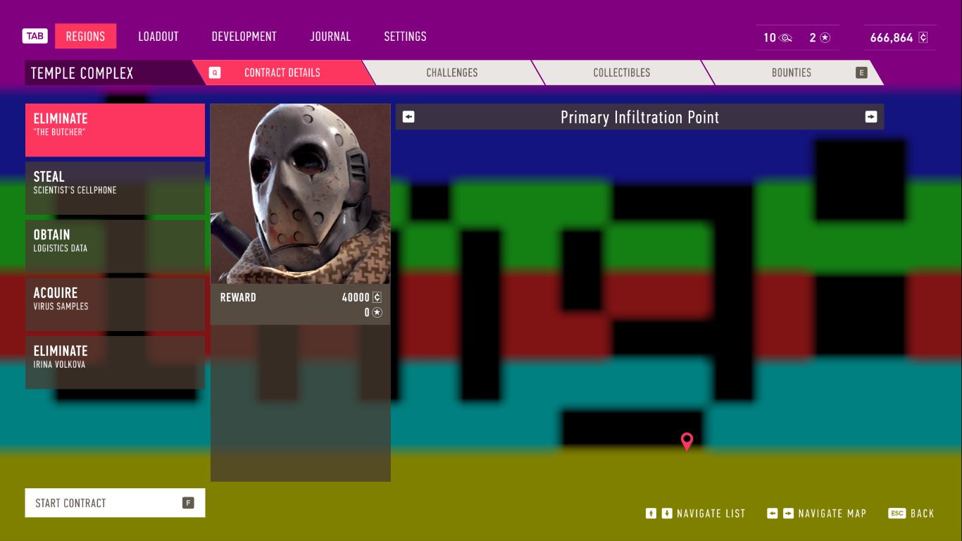Click The Butcher target portrait
This screenshot has width=962, height=541.
(300, 194)
